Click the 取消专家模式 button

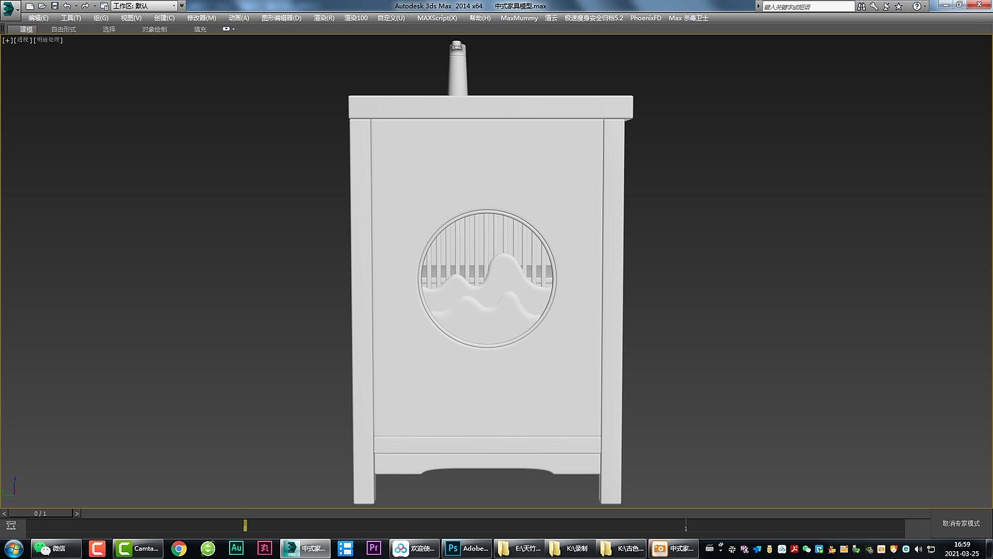pyautogui.click(x=961, y=524)
